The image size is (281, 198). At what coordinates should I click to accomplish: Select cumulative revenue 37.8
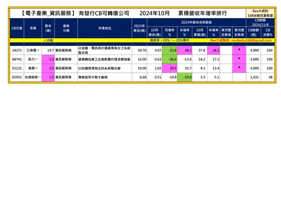202,50
